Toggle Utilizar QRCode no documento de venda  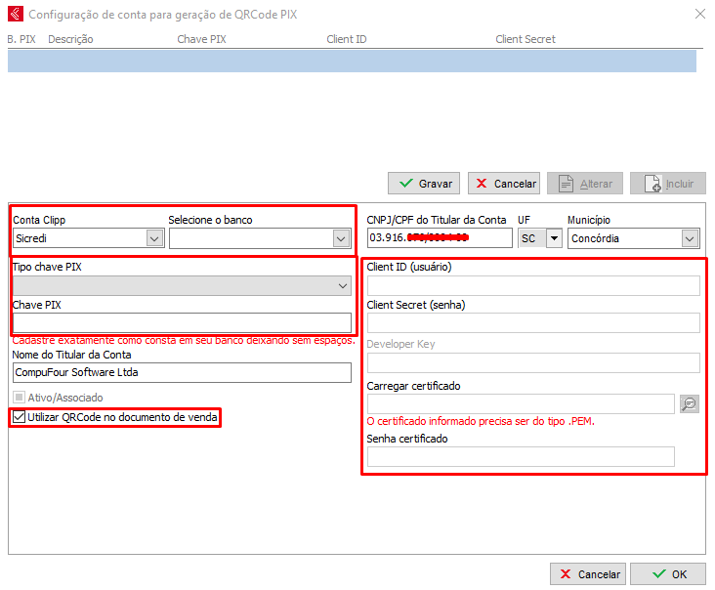[20, 417]
